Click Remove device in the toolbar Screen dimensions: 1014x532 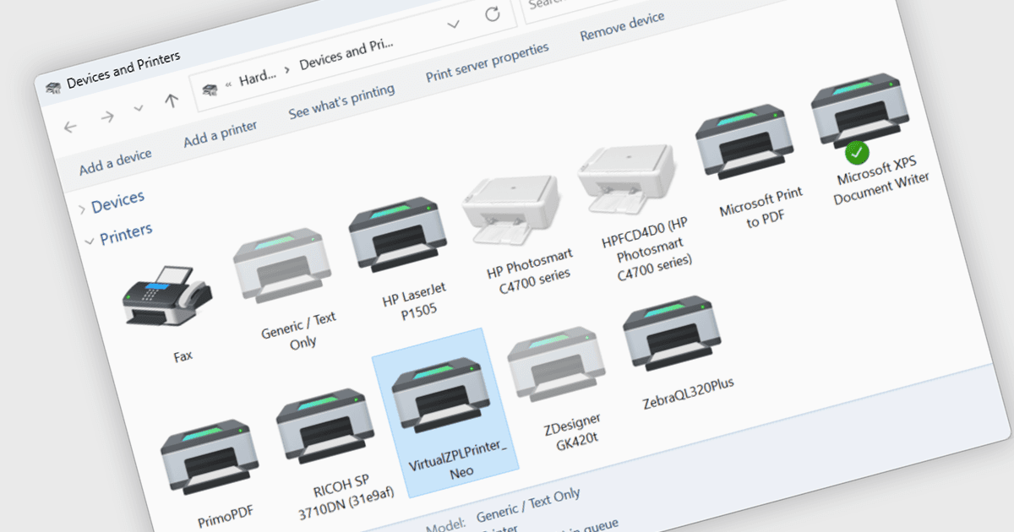pos(623,27)
